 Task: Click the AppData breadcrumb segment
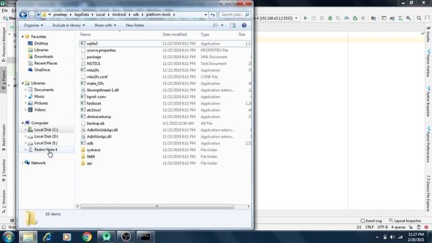pyautogui.click(x=82, y=15)
